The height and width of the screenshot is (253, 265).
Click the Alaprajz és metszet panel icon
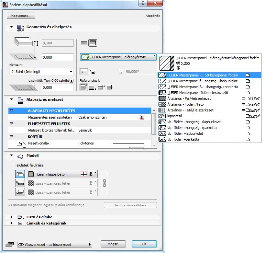20,100
